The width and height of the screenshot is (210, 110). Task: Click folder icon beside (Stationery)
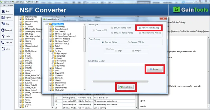click(x=53, y=49)
